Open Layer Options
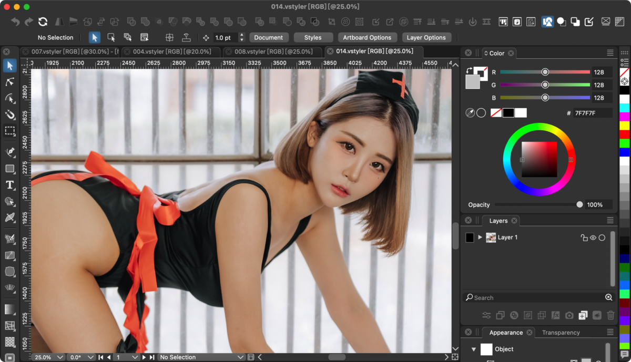This screenshot has height=362, width=631. point(426,37)
